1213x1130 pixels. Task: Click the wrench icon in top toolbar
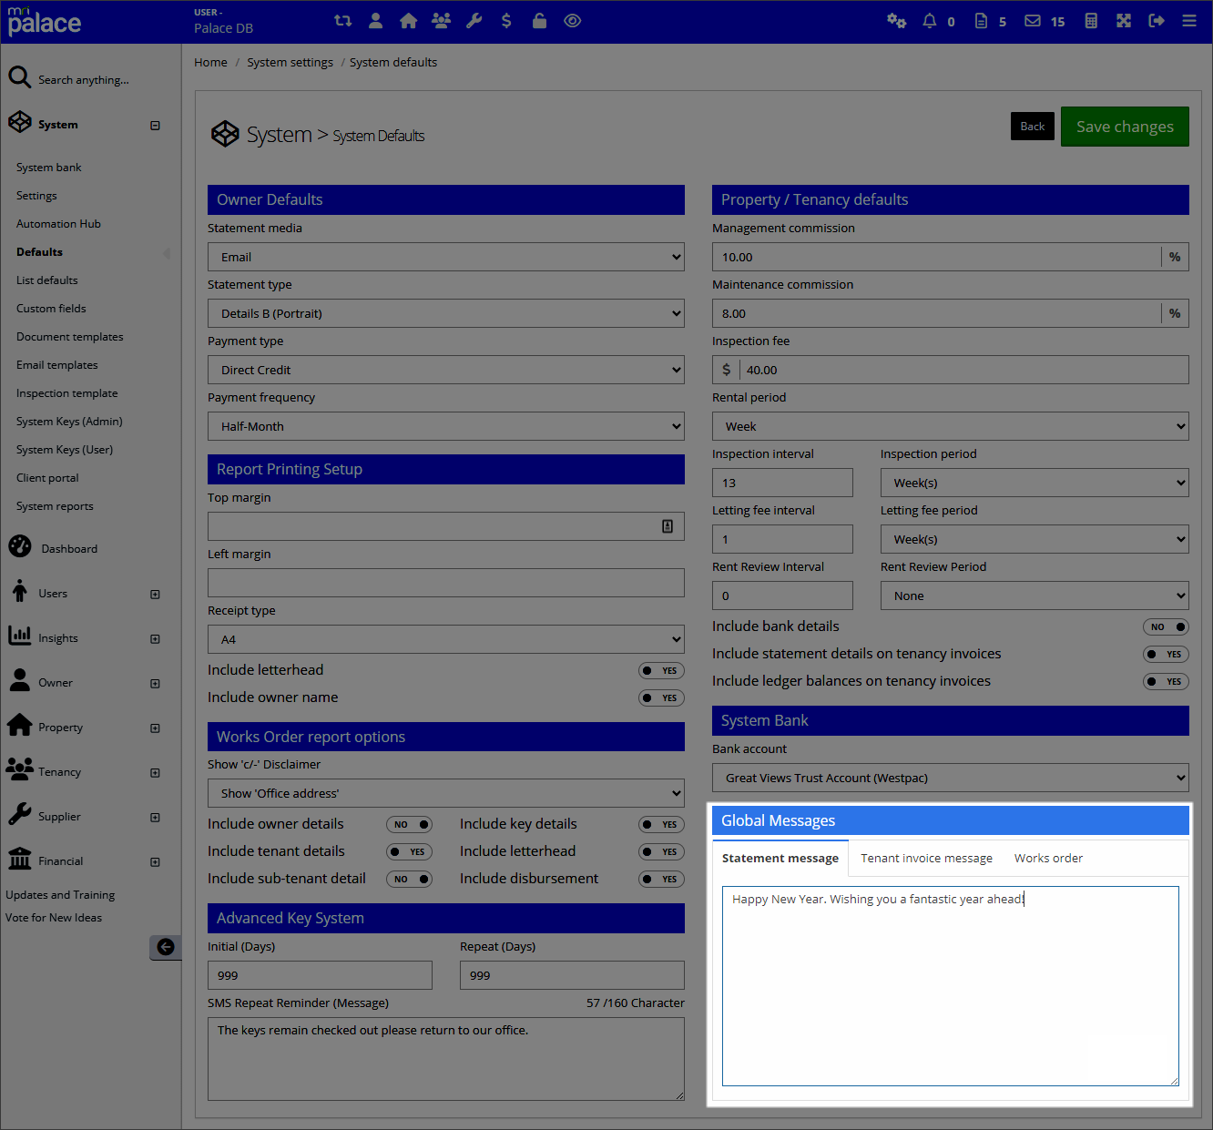point(474,21)
